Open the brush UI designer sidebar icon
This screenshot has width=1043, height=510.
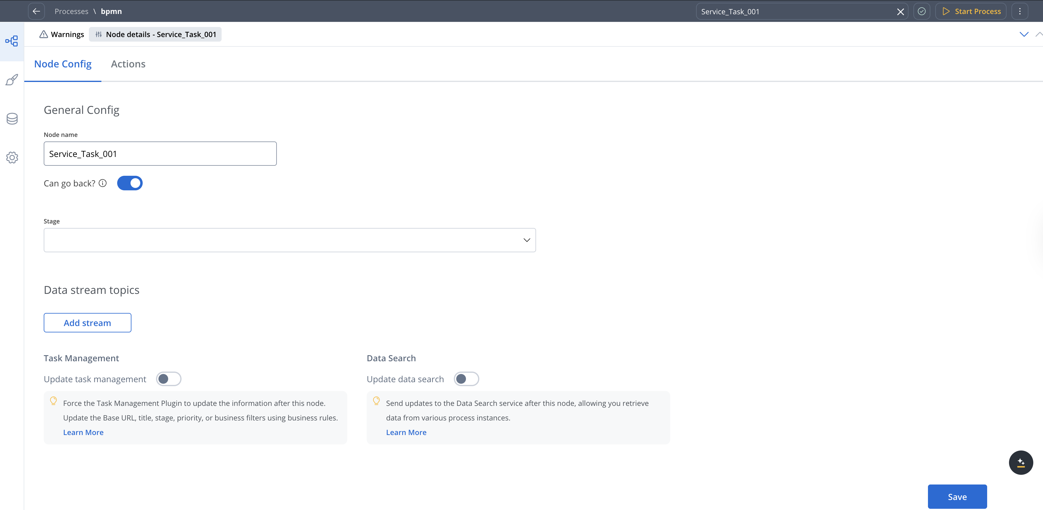pyautogui.click(x=12, y=80)
